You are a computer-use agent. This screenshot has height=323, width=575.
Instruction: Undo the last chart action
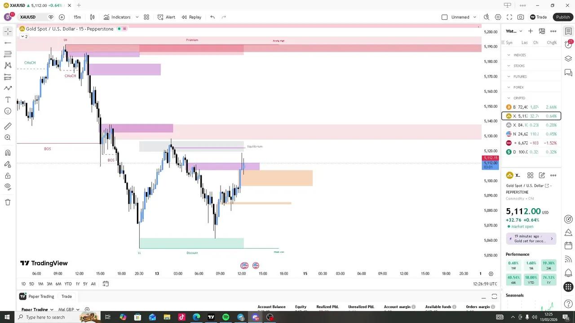tap(212, 17)
